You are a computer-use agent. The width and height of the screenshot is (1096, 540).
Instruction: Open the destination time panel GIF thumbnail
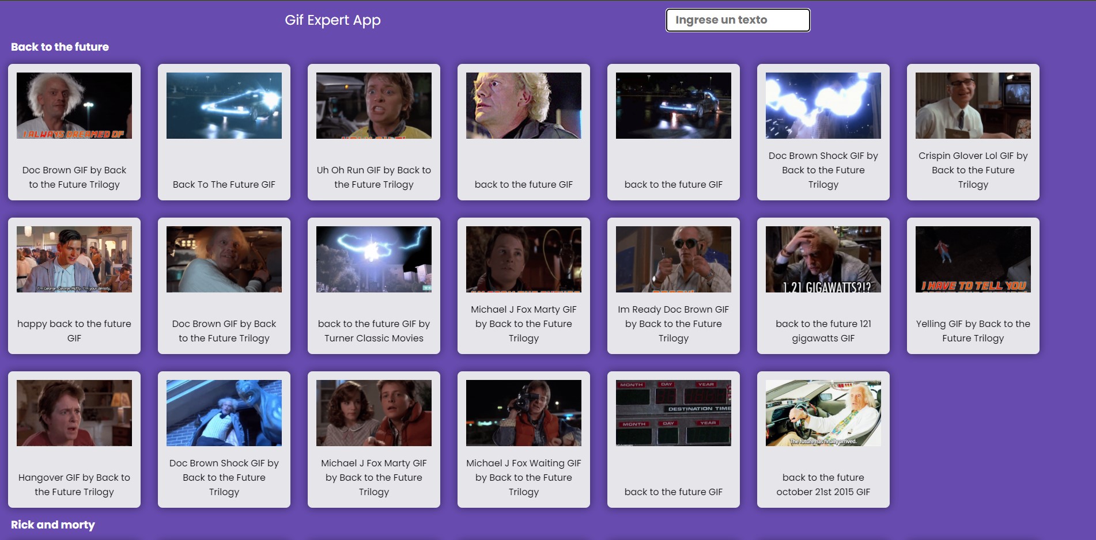[673, 413]
